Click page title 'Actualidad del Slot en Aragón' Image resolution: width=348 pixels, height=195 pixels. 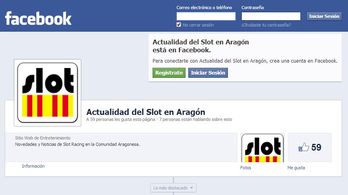pyautogui.click(x=146, y=112)
